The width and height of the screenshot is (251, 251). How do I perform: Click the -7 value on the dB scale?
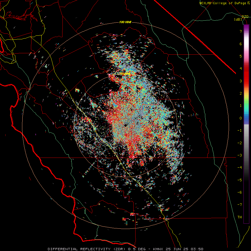pos(240,205)
